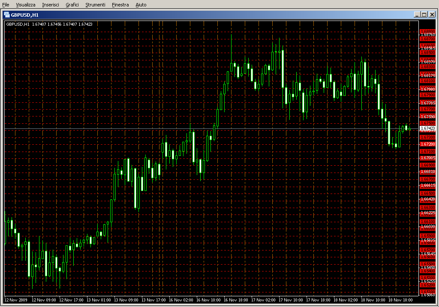The width and height of the screenshot is (439, 307).
Task: Click the red 1.67700 price level label
Action: tap(428, 109)
